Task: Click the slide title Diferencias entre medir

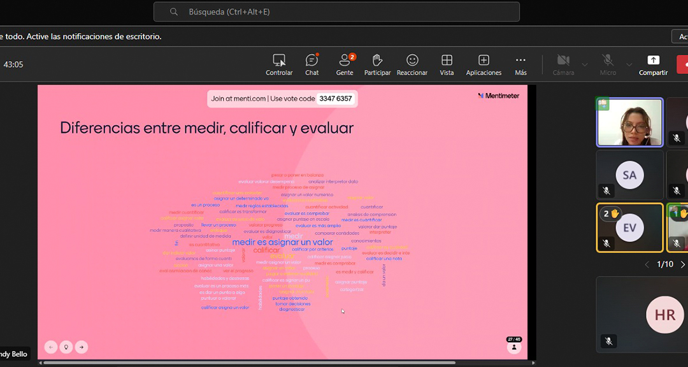Action: pos(206,128)
